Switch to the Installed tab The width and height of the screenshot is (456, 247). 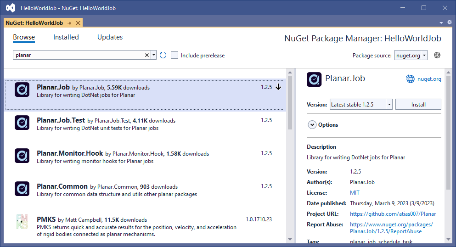(66, 37)
